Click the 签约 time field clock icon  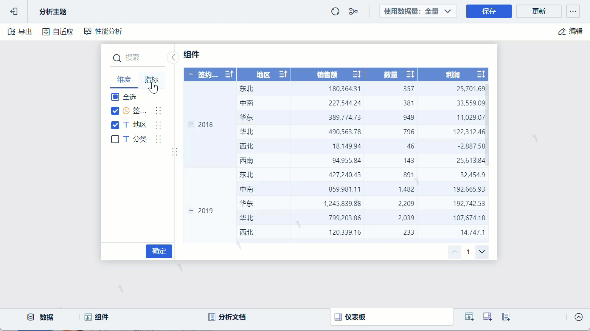coord(126,111)
